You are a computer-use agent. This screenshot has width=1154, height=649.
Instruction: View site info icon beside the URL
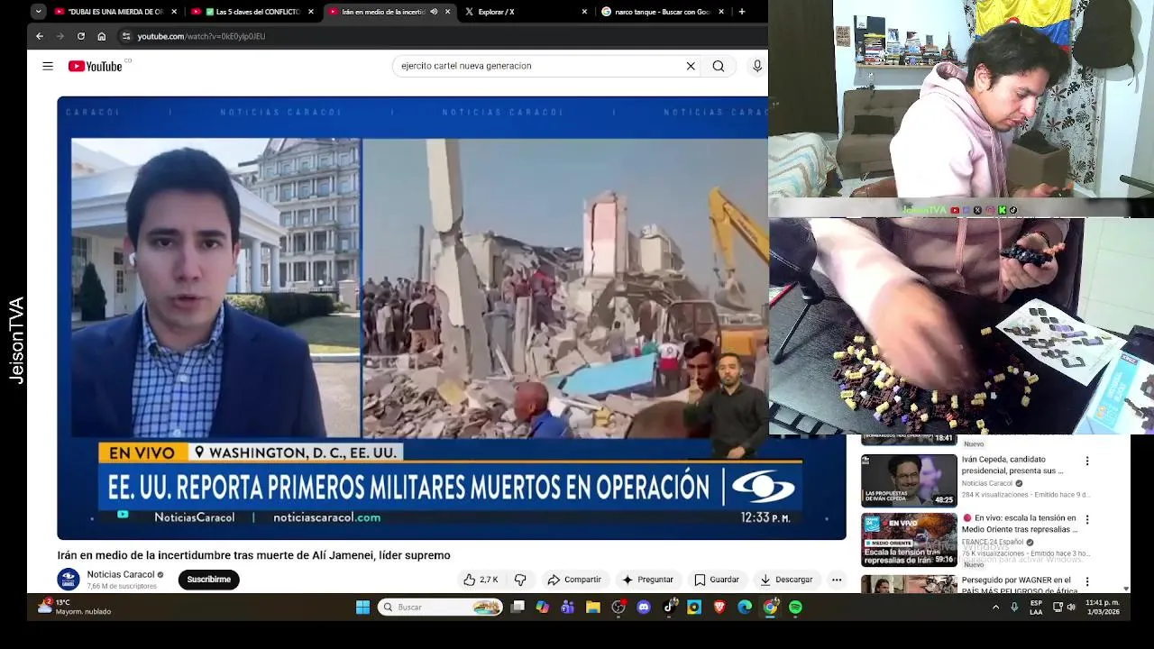[x=126, y=36]
